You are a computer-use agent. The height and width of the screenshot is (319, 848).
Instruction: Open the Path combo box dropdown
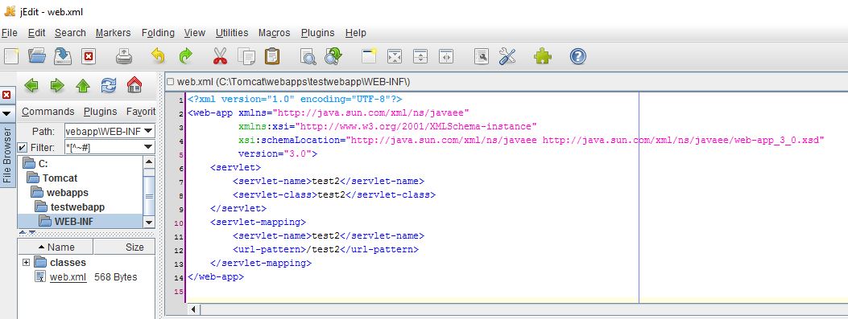149,131
